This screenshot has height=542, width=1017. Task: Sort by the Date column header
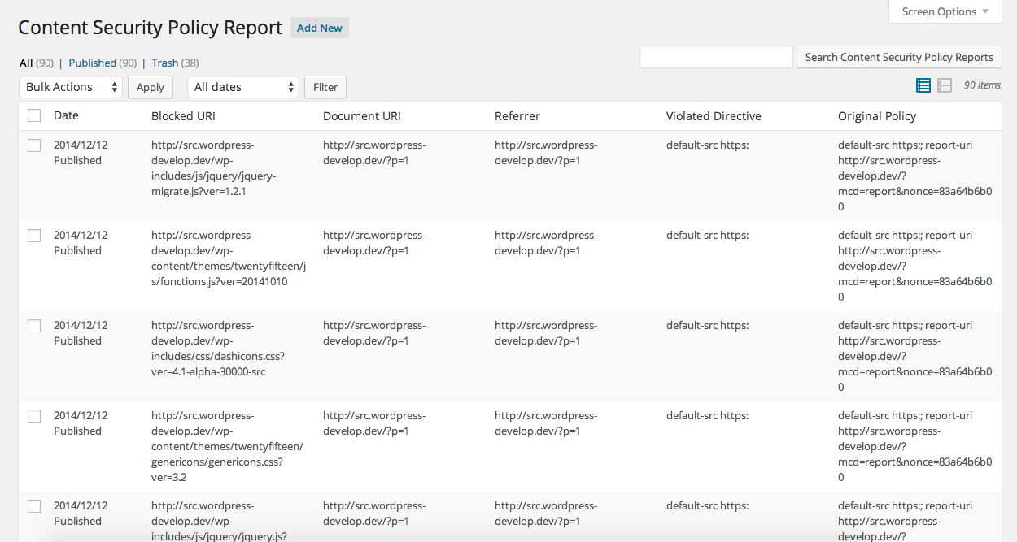click(x=66, y=115)
